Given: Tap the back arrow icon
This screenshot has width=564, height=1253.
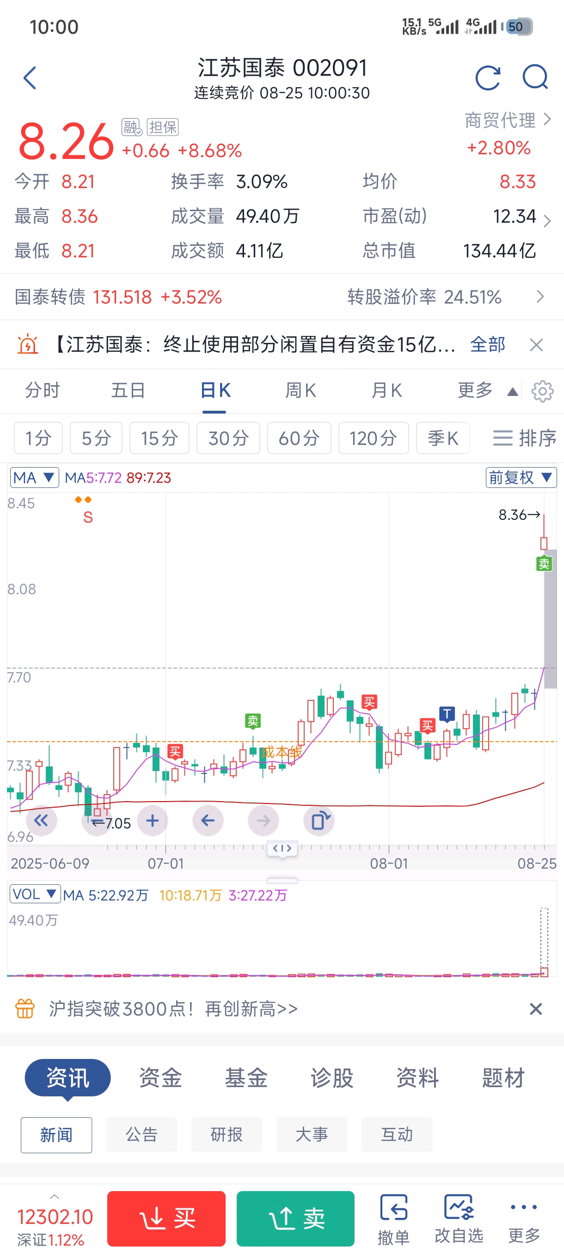Looking at the screenshot, I should pyautogui.click(x=30, y=78).
